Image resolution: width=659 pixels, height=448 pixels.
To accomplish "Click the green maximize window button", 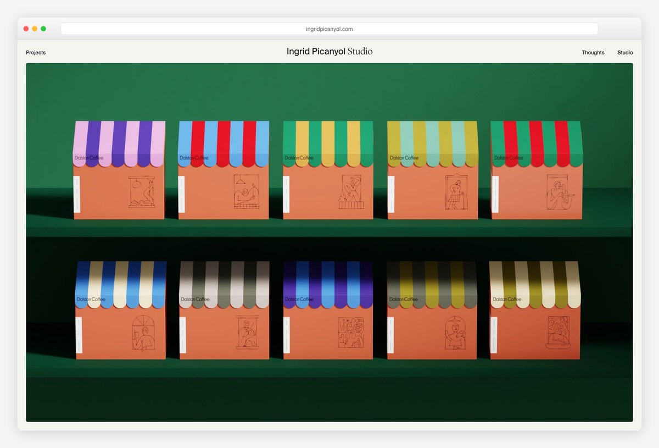I will [43, 29].
